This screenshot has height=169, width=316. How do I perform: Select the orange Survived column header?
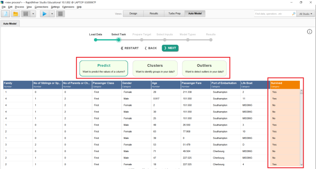point(285,84)
